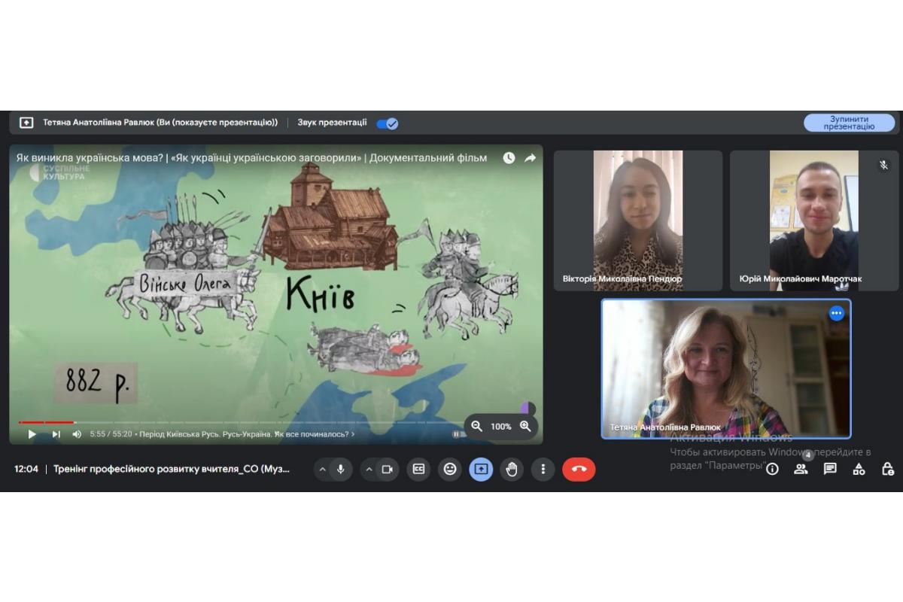903x602 pixels.
Task: Skip to next video in player
Action: click(x=56, y=434)
